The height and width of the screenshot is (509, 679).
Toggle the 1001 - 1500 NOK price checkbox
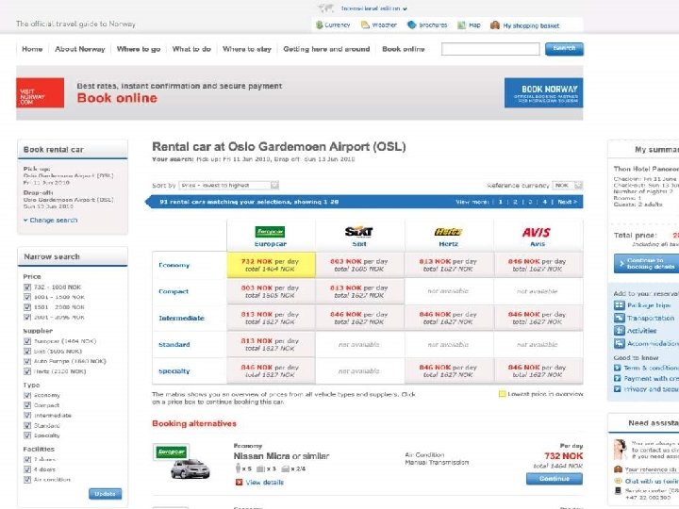coord(27,297)
